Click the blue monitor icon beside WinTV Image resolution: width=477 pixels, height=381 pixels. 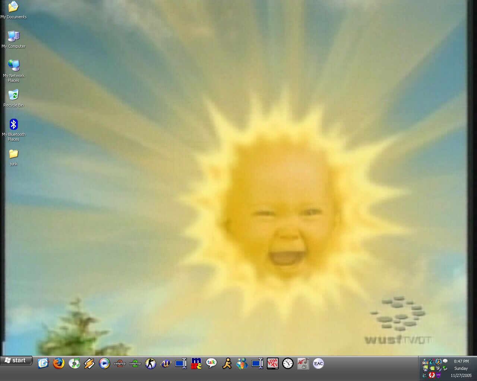[x=257, y=363]
